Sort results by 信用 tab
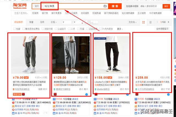Viewport: 176px width, 117px height. (42, 22)
